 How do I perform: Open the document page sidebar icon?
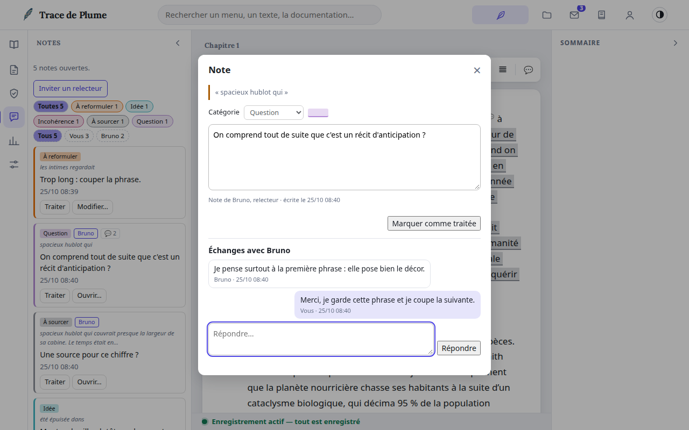(14, 70)
